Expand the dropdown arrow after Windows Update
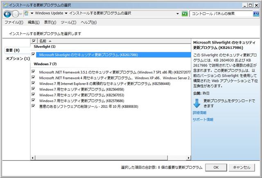The height and width of the screenshot is (178, 262). pyautogui.click(x=66, y=13)
